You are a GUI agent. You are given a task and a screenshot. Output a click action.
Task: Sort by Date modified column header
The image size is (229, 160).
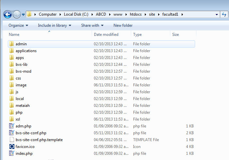(x=106, y=35)
